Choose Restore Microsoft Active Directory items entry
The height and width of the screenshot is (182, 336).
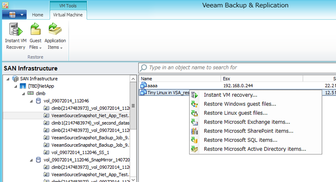256,149
